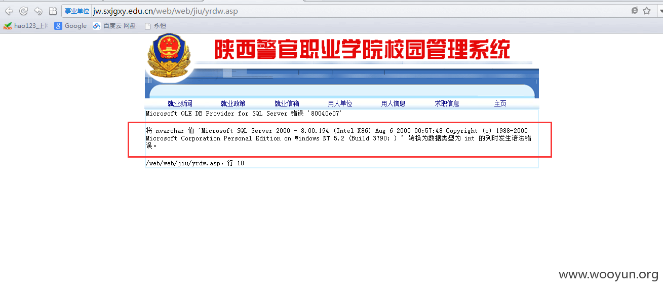Click the 事业单位 site identity badge
Viewport: 663px width, 289px height.
77,11
